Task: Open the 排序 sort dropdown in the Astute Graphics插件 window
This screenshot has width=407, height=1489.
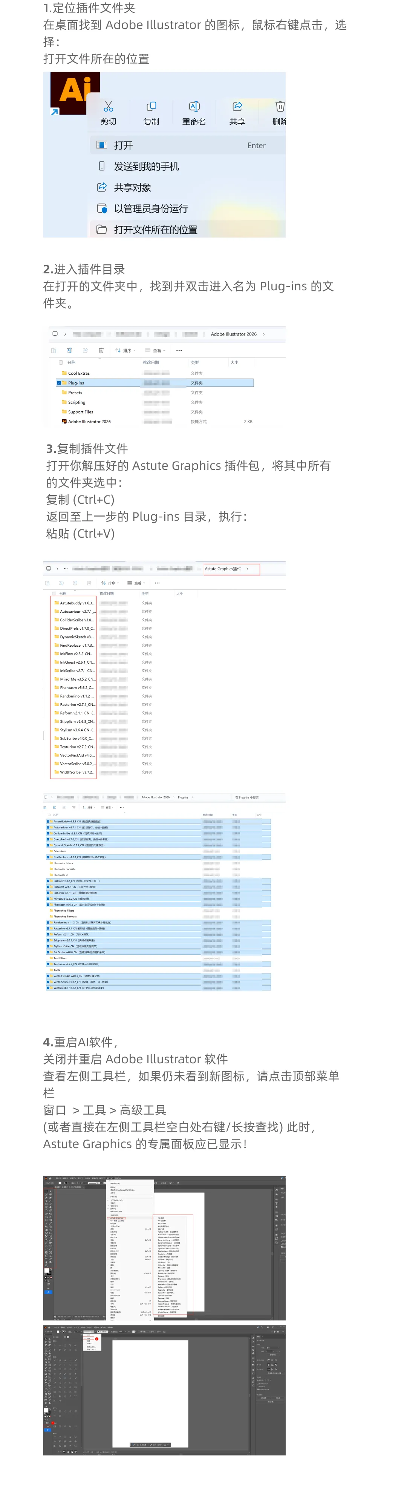Action: [x=111, y=583]
